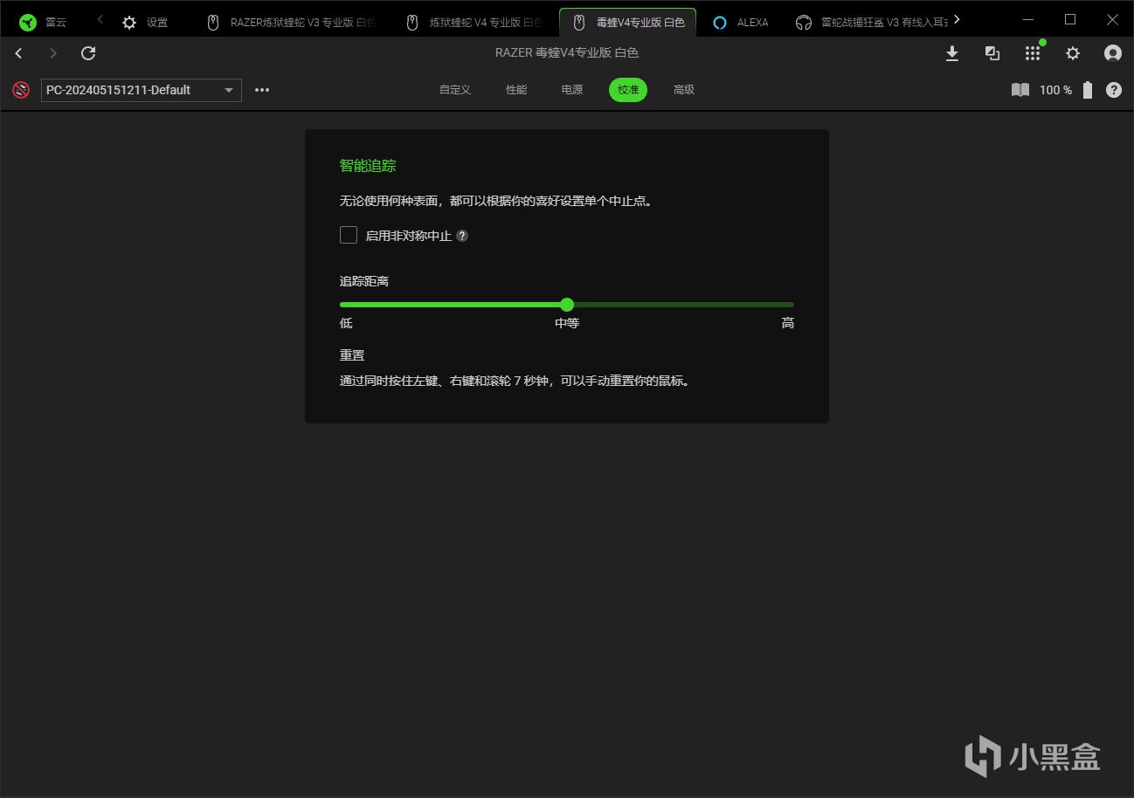Open the apps grid icon
The width and height of the screenshot is (1134, 798).
click(1033, 53)
